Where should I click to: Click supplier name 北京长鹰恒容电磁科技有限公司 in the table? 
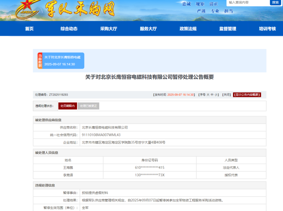click(x=105, y=128)
